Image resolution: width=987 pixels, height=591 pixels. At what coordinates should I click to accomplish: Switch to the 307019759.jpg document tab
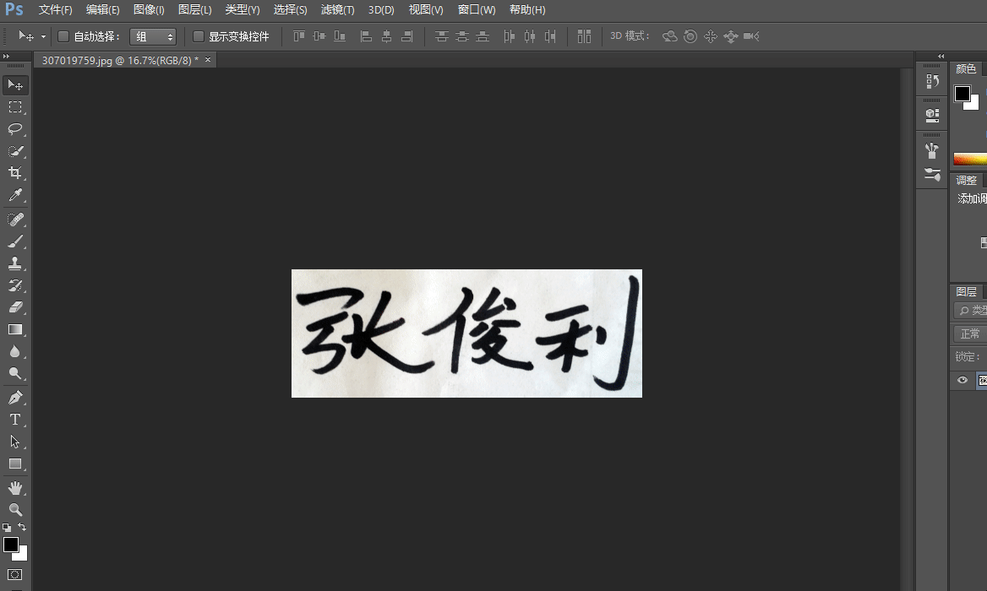point(120,60)
